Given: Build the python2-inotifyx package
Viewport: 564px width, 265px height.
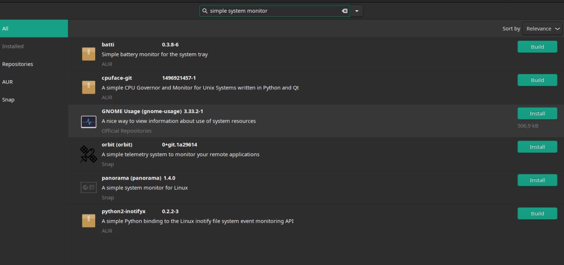Looking at the screenshot, I should point(537,213).
